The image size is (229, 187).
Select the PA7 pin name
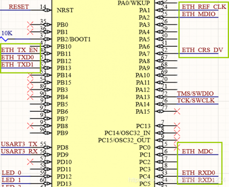click(144, 54)
